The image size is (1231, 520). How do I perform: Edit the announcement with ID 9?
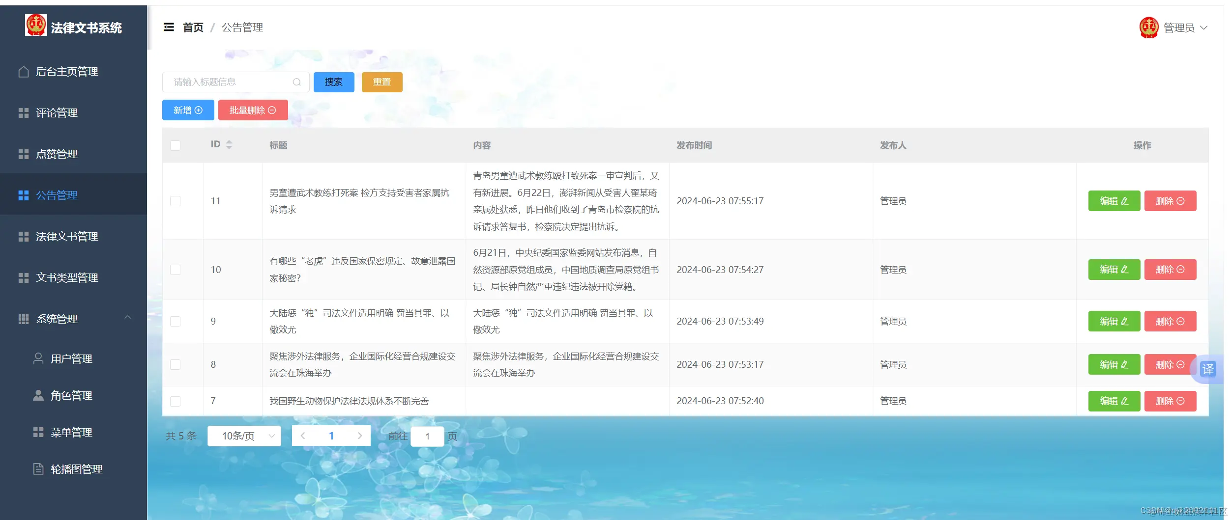(x=1114, y=321)
